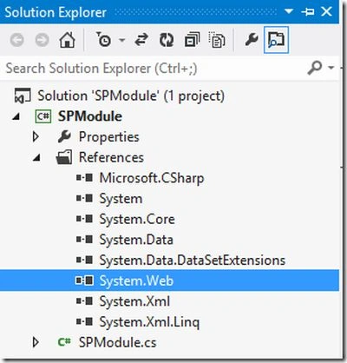Click the reference icon beside Microsoft.CSharp
This screenshot has height=363, width=347.
tap(84, 178)
